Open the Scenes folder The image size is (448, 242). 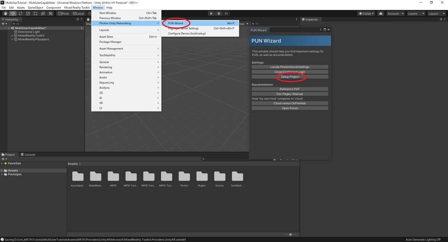[220, 179]
